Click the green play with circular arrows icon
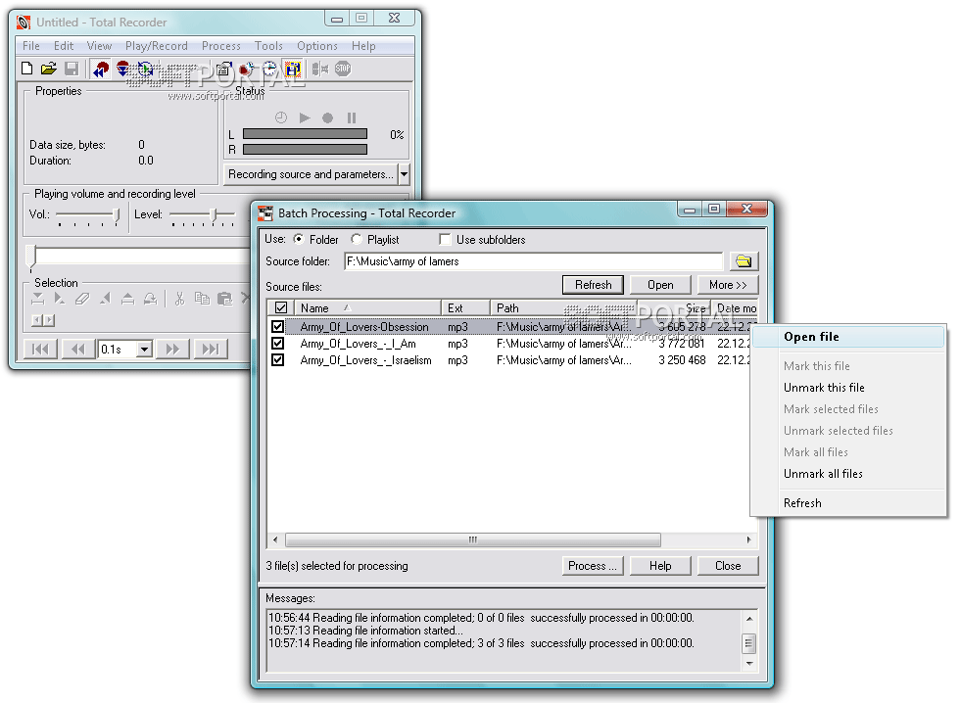This screenshot has width=960, height=703. [x=146, y=69]
